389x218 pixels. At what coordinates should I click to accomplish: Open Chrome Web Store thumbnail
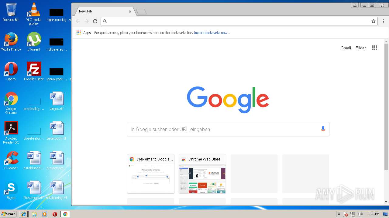[x=202, y=174]
